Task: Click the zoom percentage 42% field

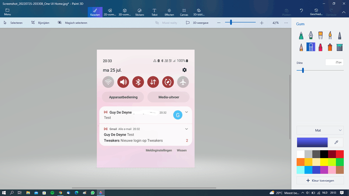Action: (x=275, y=23)
